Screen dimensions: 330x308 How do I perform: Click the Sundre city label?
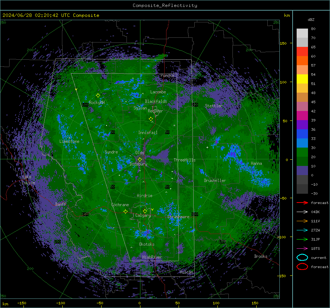111,152
